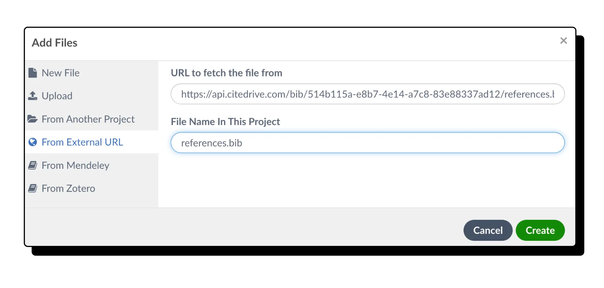Click the New File document icon
The width and height of the screenshot is (604, 288).
(x=32, y=73)
